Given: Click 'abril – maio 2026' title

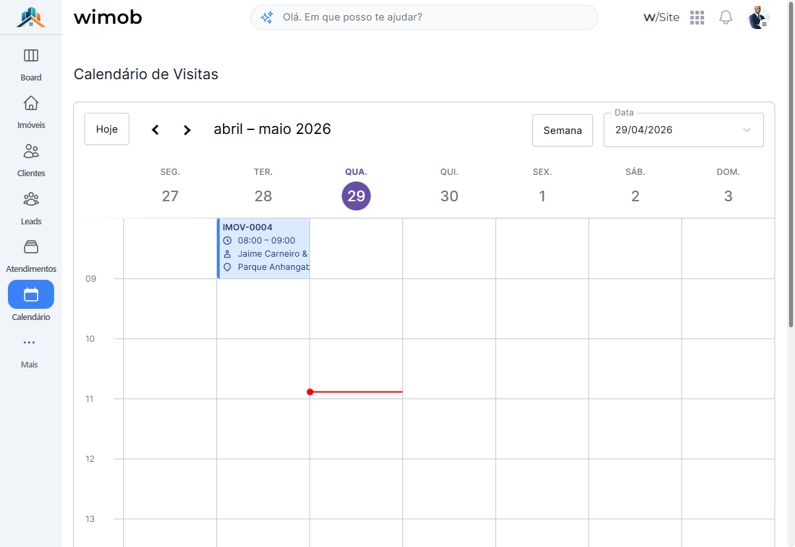Looking at the screenshot, I should [272, 129].
